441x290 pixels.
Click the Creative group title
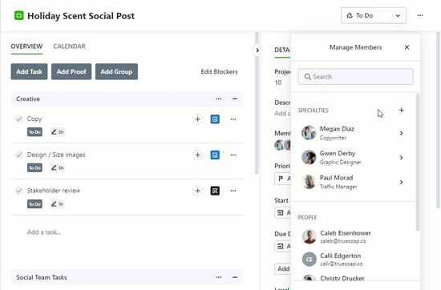tap(28, 99)
